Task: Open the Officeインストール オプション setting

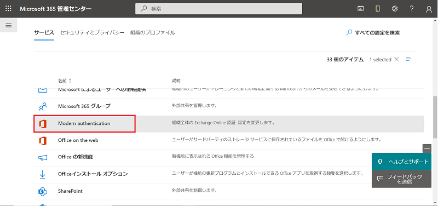Action: click(93, 174)
